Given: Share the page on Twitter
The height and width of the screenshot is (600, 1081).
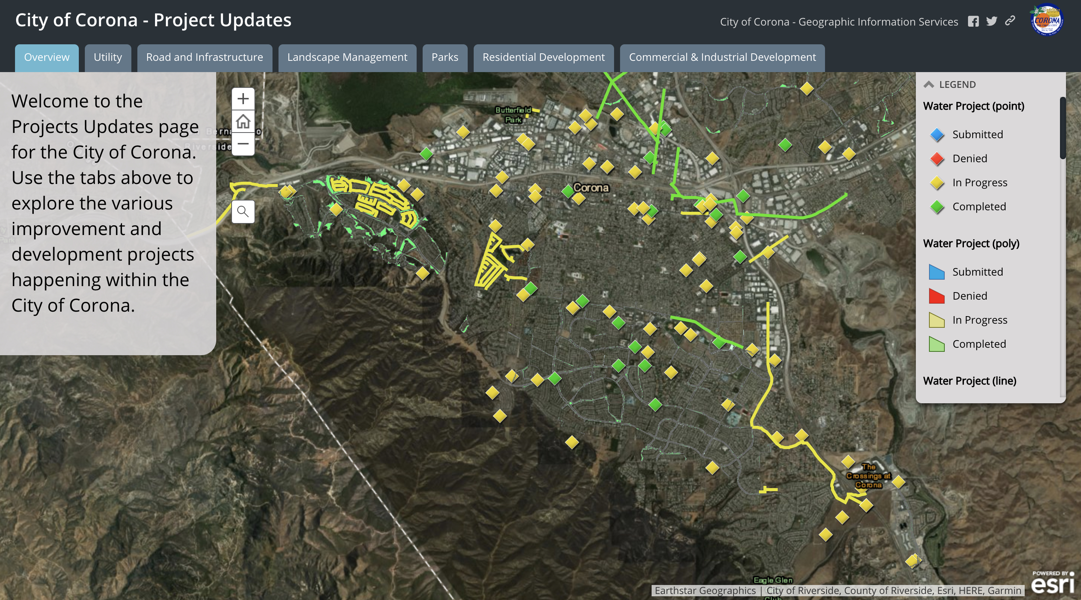Looking at the screenshot, I should [x=992, y=21].
